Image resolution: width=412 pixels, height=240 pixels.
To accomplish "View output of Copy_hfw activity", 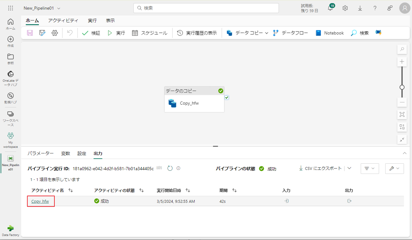I will (x=349, y=201).
